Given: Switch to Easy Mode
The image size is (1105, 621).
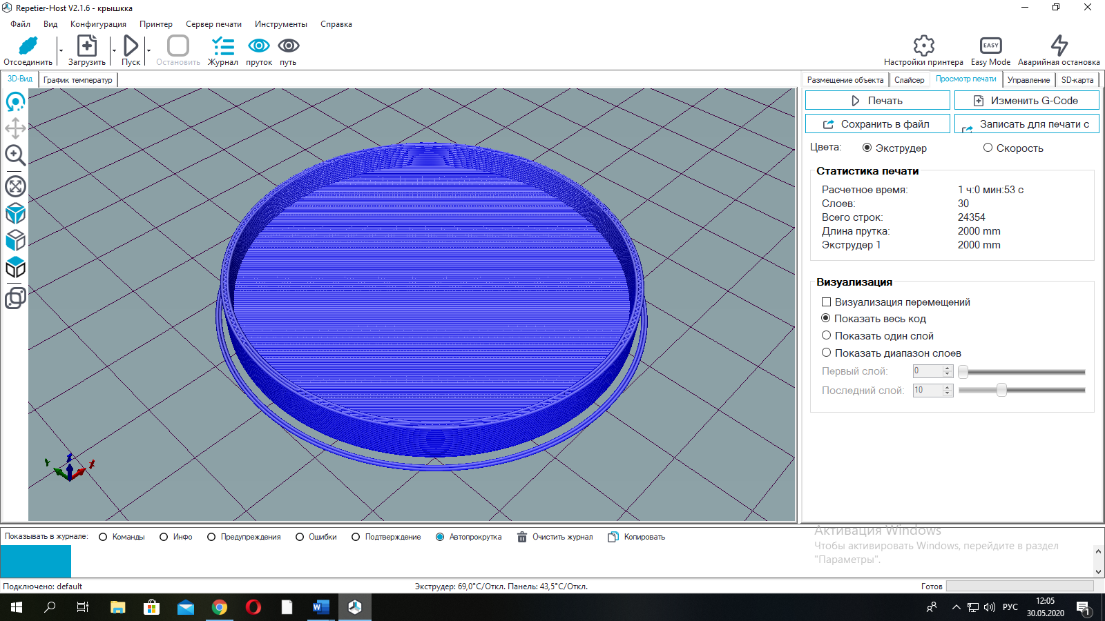Looking at the screenshot, I should [990, 46].
